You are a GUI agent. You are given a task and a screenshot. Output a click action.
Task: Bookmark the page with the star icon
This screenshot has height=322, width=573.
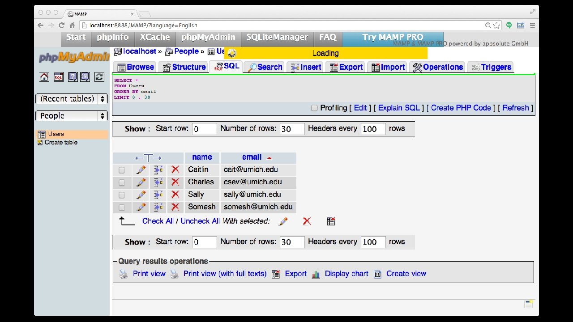tap(496, 25)
